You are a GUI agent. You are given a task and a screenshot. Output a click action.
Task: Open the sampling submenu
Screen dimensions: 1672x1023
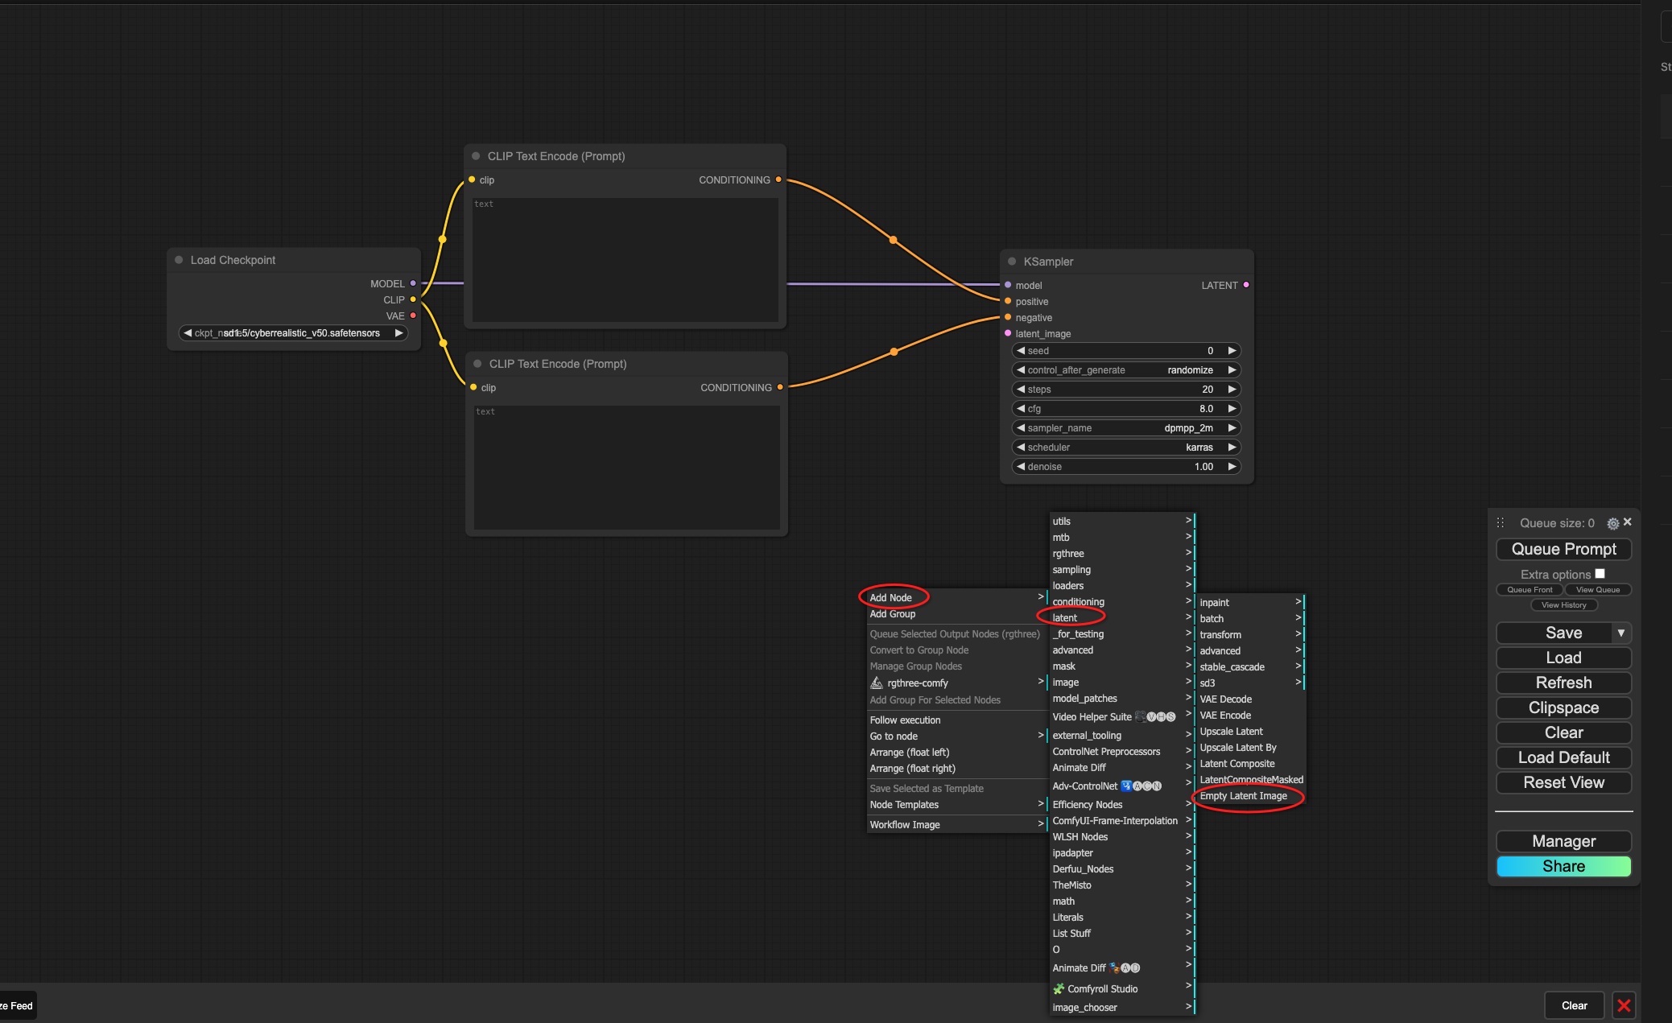tap(1071, 570)
